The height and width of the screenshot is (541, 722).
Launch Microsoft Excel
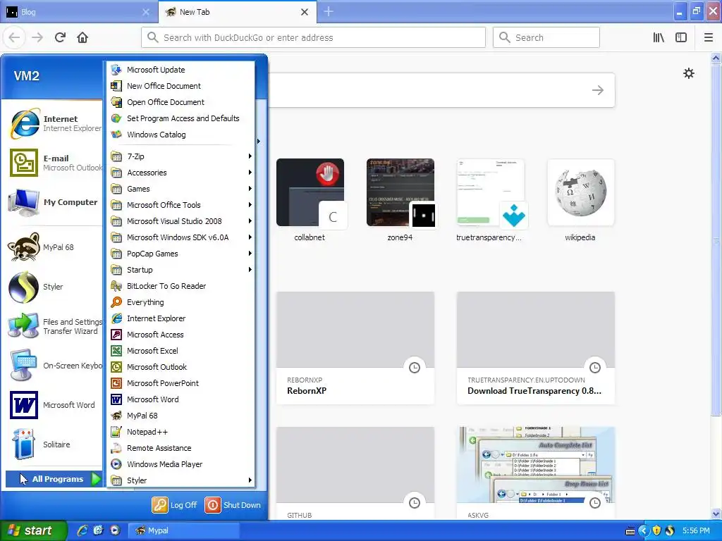coord(181,351)
